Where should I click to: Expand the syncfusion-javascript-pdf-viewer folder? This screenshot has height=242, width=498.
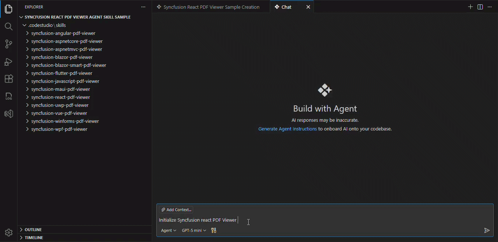click(x=85, y=81)
